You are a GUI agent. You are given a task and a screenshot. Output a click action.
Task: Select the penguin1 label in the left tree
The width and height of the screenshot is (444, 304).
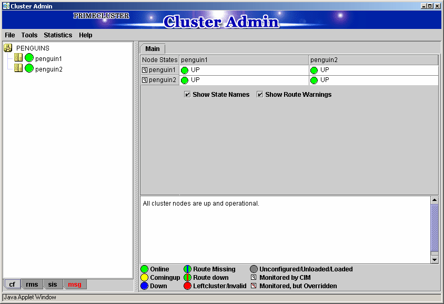pyautogui.click(x=48, y=58)
